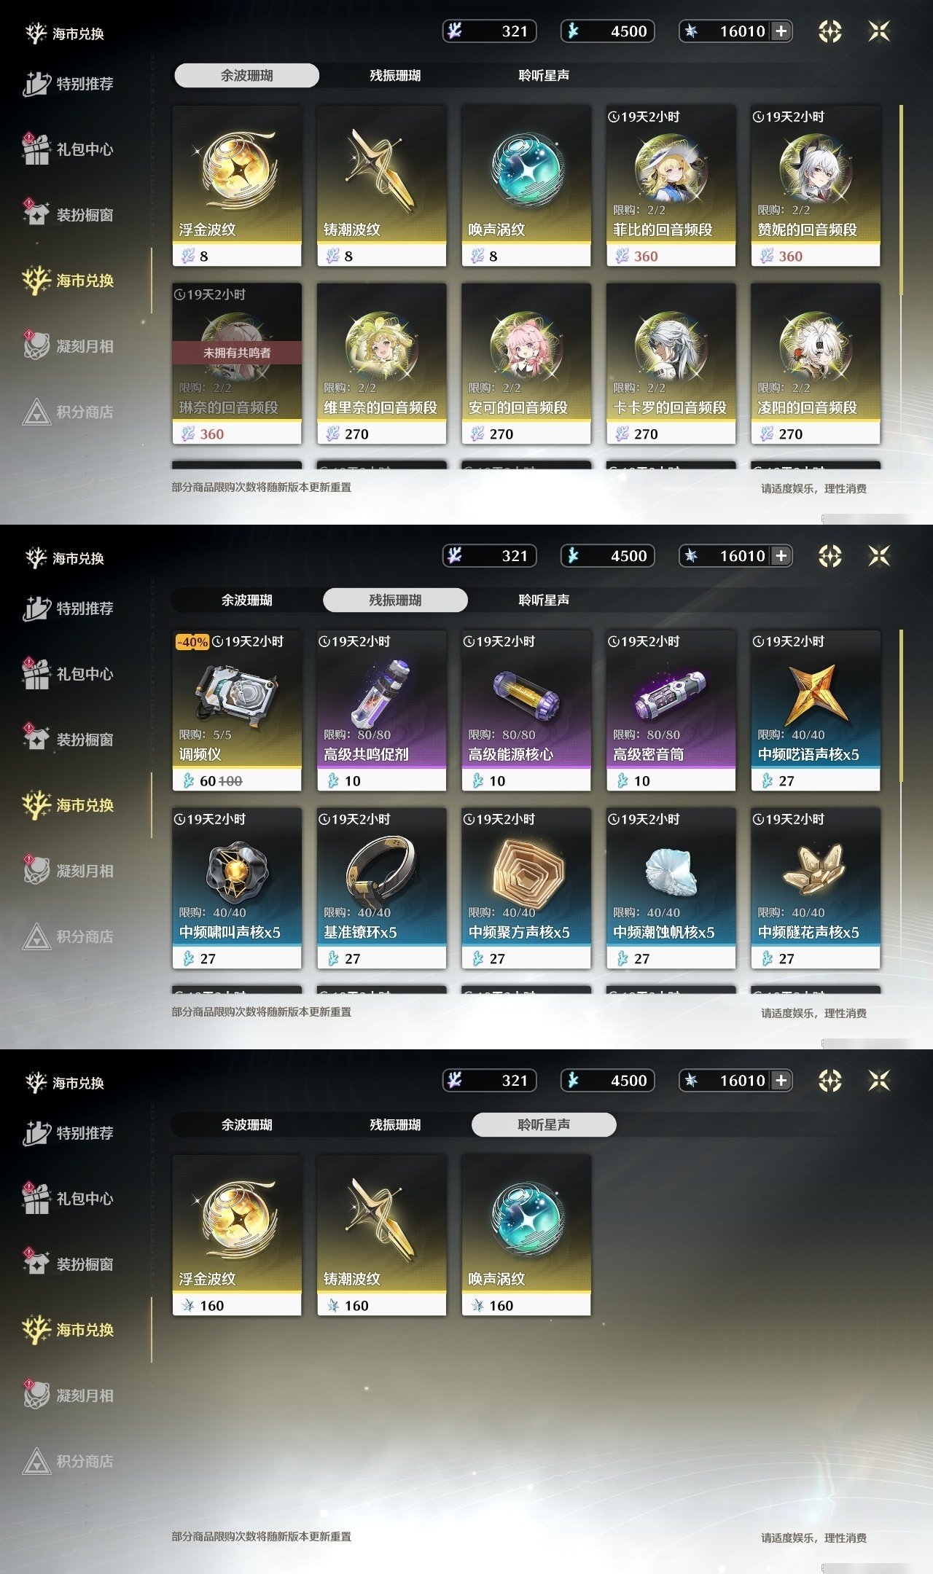Image resolution: width=933 pixels, height=1574 pixels.
Task: Buy 唤声涡纹 priced at 160
Action: click(526, 1235)
